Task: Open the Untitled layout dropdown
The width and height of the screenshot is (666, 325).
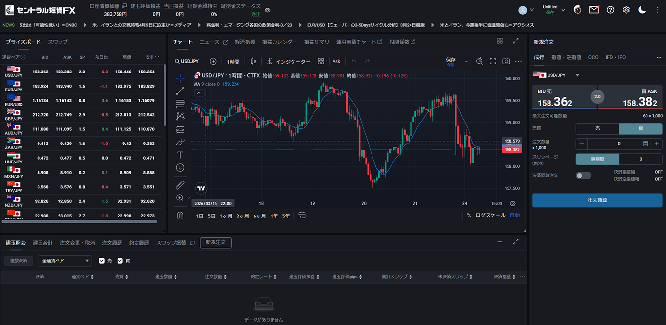Action: pyautogui.click(x=554, y=10)
